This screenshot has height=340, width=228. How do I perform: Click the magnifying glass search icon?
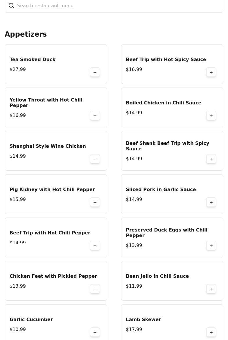(x=11, y=6)
